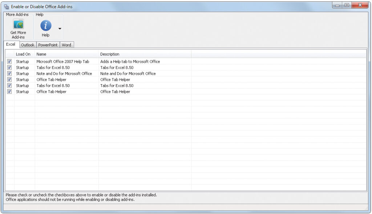Minimize the add-ins window
372x214 pixels.
(x=337, y=5)
